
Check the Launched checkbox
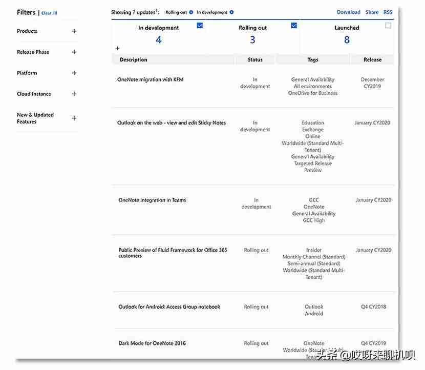coord(388,26)
